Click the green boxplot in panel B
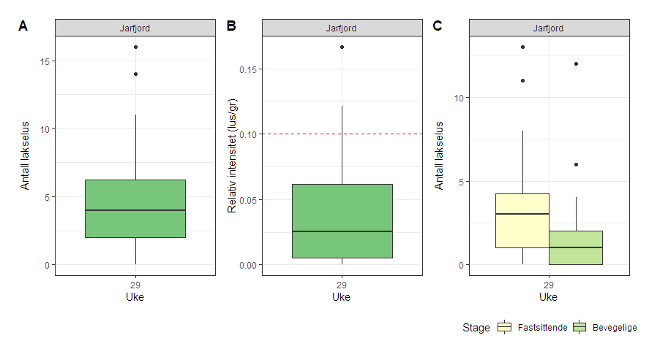649x346 pixels. click(342, 220)
